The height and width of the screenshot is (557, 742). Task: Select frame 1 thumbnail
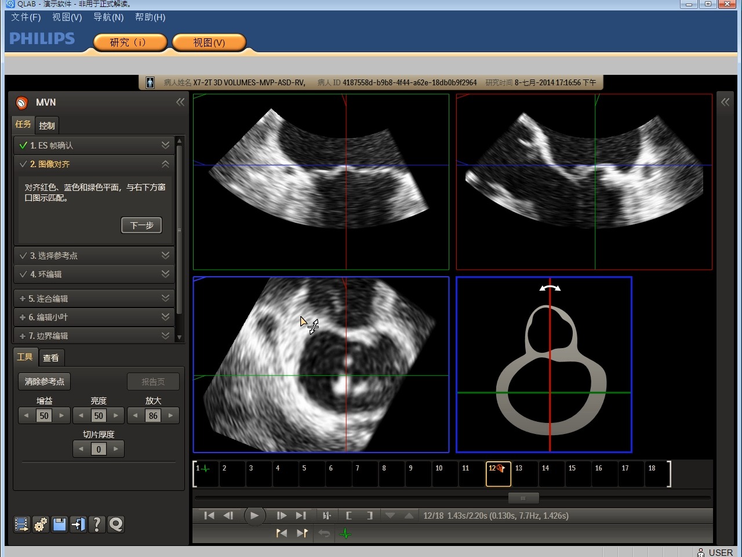pyautogui.click(x=206, y=474)
